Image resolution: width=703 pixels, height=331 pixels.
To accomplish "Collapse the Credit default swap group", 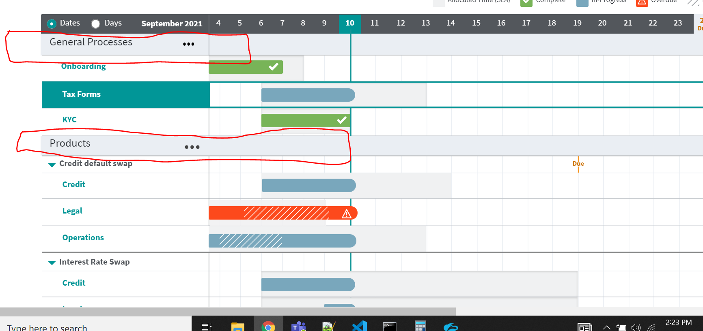I will [x=52, y=164].
